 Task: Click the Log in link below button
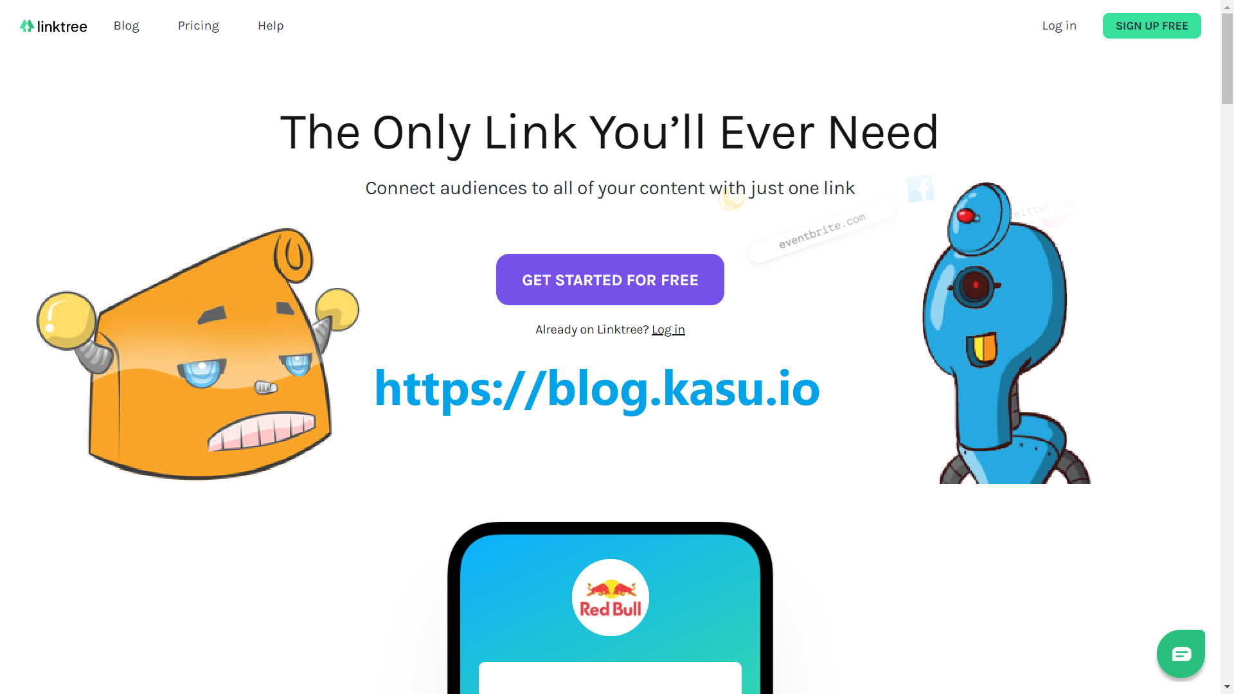click(x=668, y=329)
